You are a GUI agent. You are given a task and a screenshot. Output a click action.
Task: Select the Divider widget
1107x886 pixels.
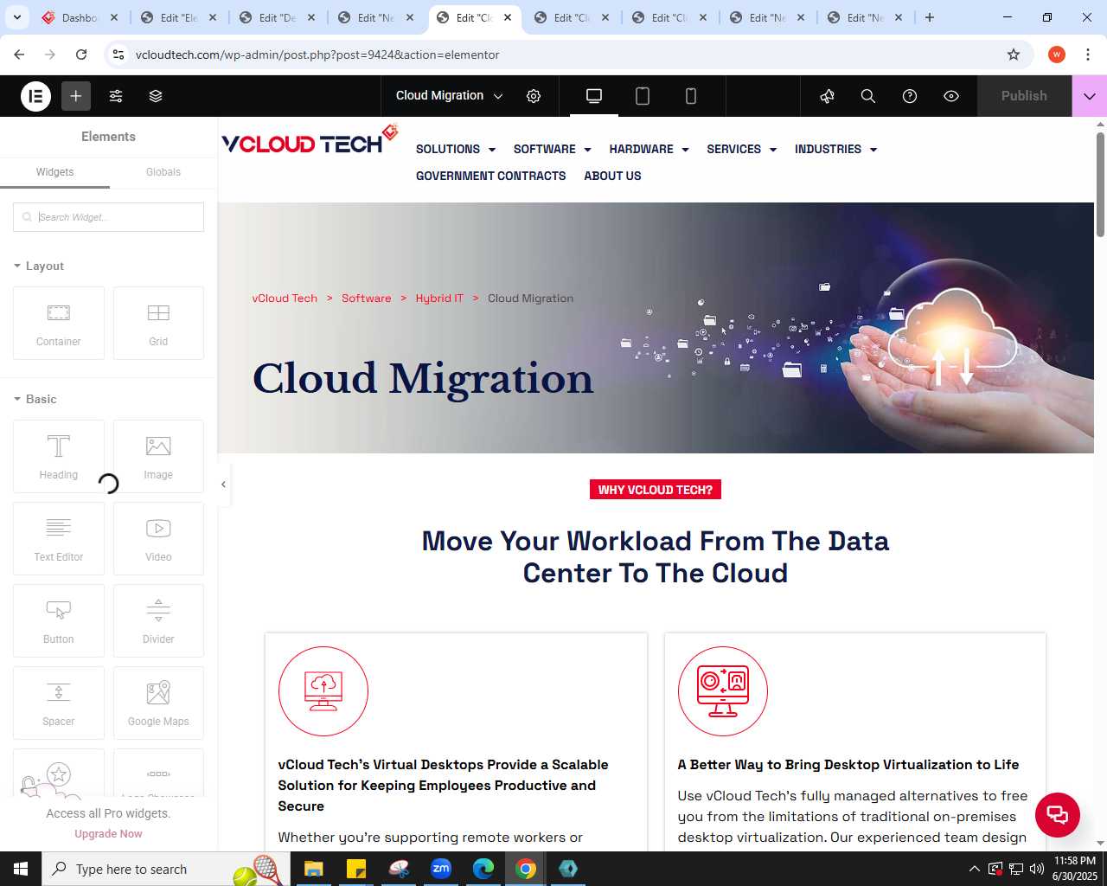point(158,620)
